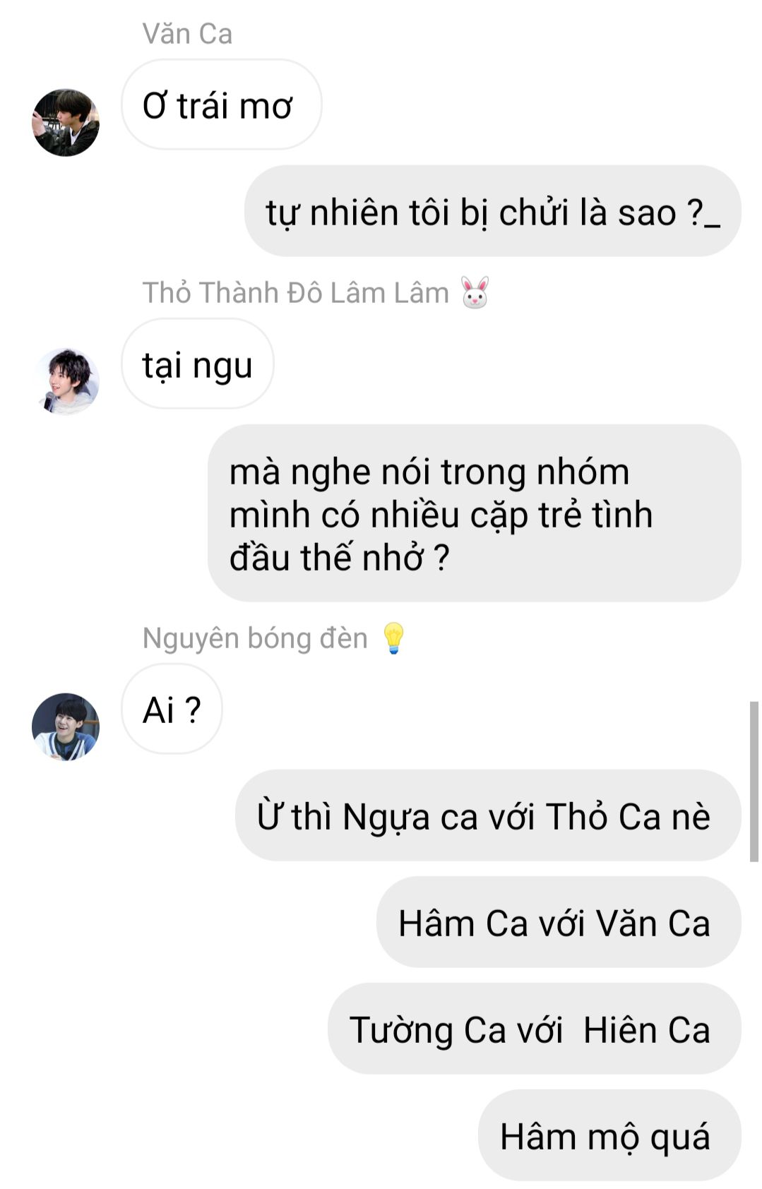Tap the 'Hâm Ca với Văn Ca' bubble

pos(558,922)
